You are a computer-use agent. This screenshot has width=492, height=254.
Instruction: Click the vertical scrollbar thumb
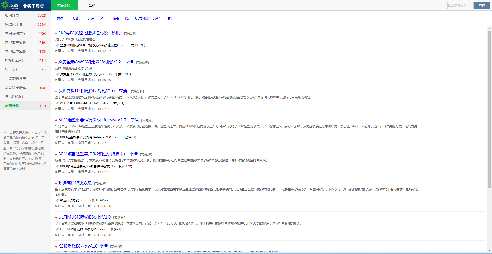[489, 109]
